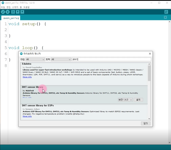Image resolution: width=171 pixels, height=150 pixels.
Task: Click the 설치 install button
Action: (x=138, y=100)
